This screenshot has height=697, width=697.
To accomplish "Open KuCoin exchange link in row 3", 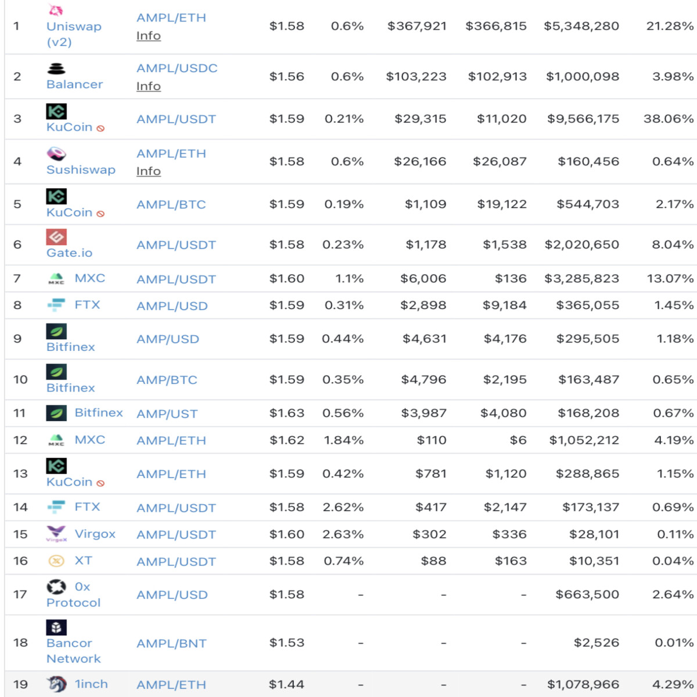I will coord(69,127).
